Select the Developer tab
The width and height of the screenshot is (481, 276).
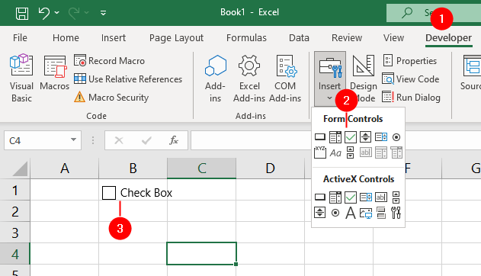pyautogui.click(x=448, y=37)
